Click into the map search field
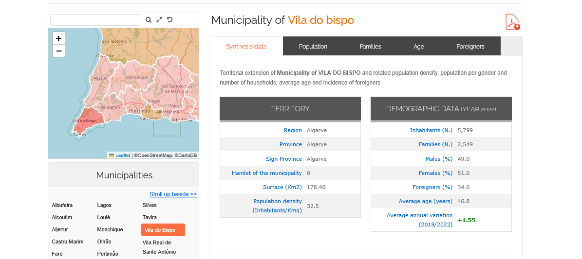The image size is (582, 259). pos(95,20)
